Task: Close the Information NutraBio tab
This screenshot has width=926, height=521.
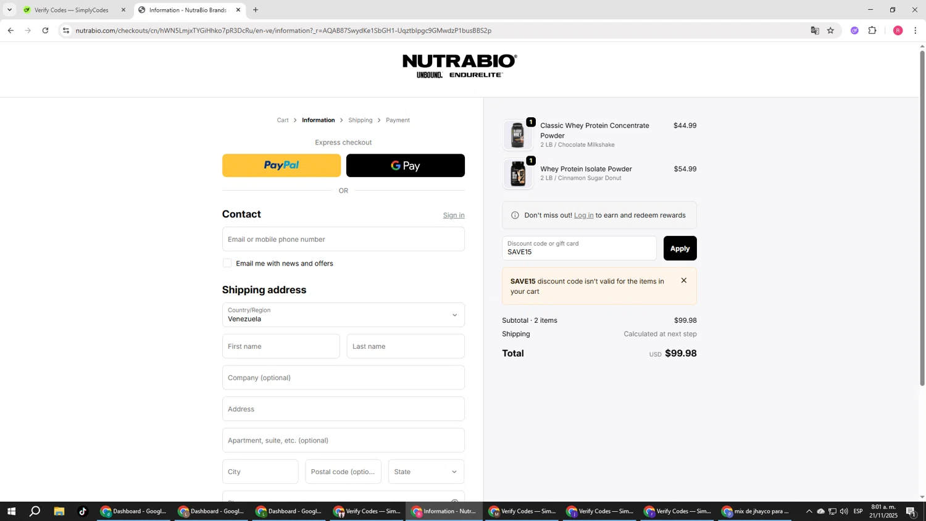Action: click(x=238, y=10)
